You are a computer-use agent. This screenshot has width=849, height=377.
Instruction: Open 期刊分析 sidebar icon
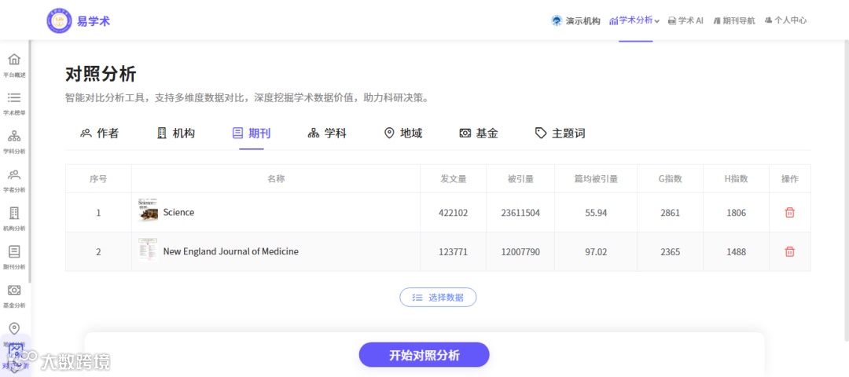tap(15, 251)
